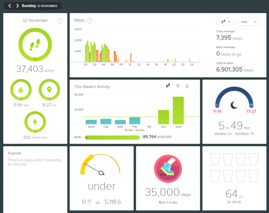Click the 35,000 steps best in a day
269x213 pixels.
tap(168, 192)
